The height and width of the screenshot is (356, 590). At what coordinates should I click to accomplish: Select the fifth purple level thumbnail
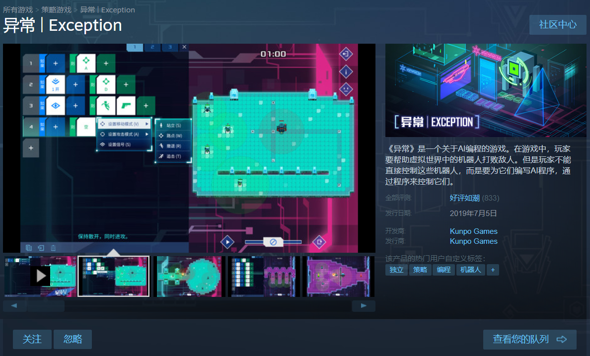pyautogui.click(x=339, y=276)
